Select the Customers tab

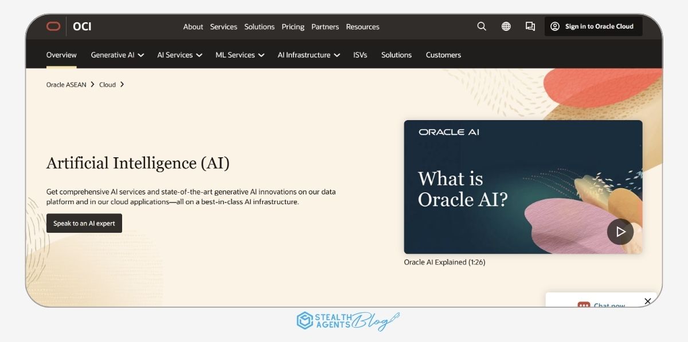443,54
